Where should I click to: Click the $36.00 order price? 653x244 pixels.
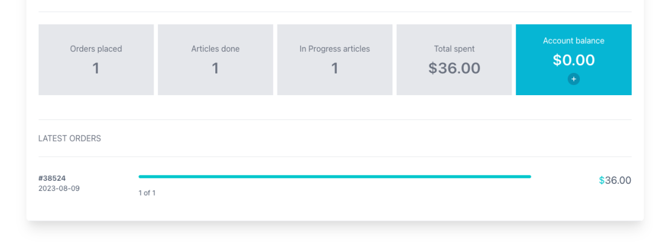pyautogui.click(x=615, y=181)
